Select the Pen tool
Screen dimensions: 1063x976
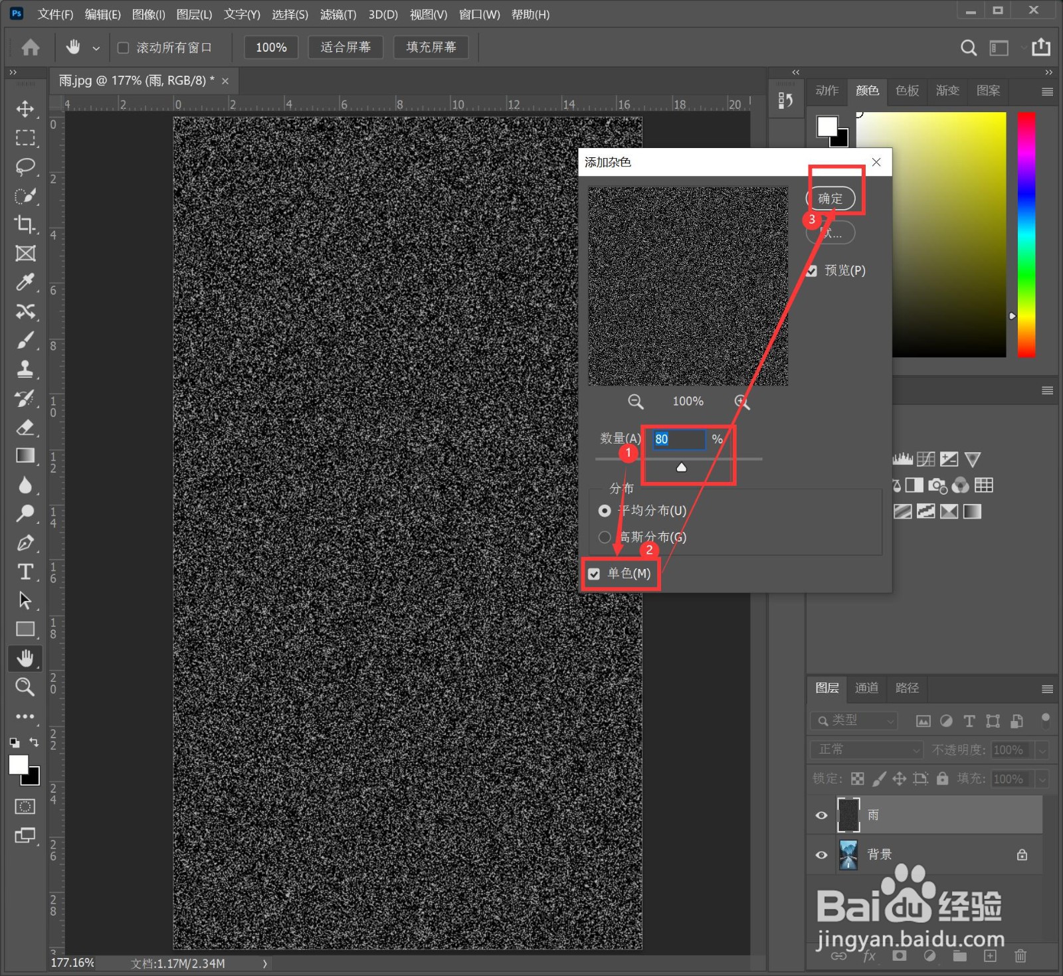point(25,543)
